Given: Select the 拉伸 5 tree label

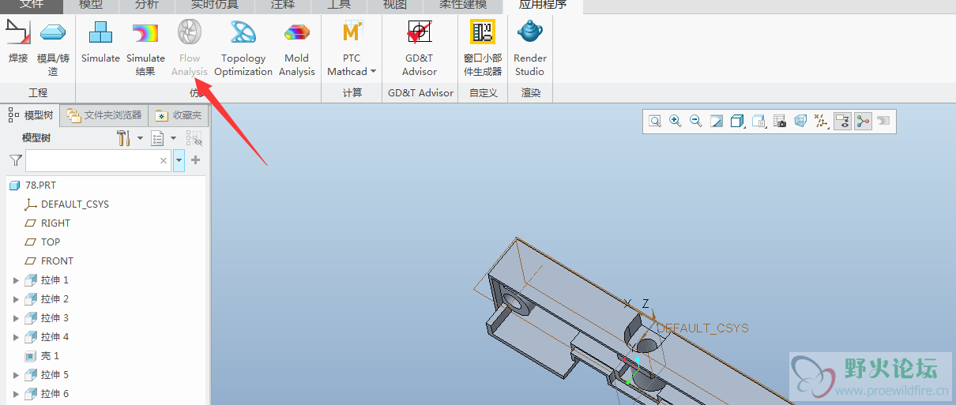Looking at the screenshot, I should click(x=55, y=375).
